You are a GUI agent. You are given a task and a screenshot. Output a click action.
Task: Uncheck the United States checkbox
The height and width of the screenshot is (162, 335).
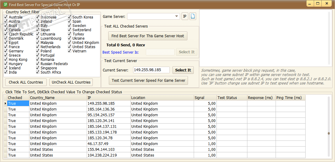click(x=70, y=47)
